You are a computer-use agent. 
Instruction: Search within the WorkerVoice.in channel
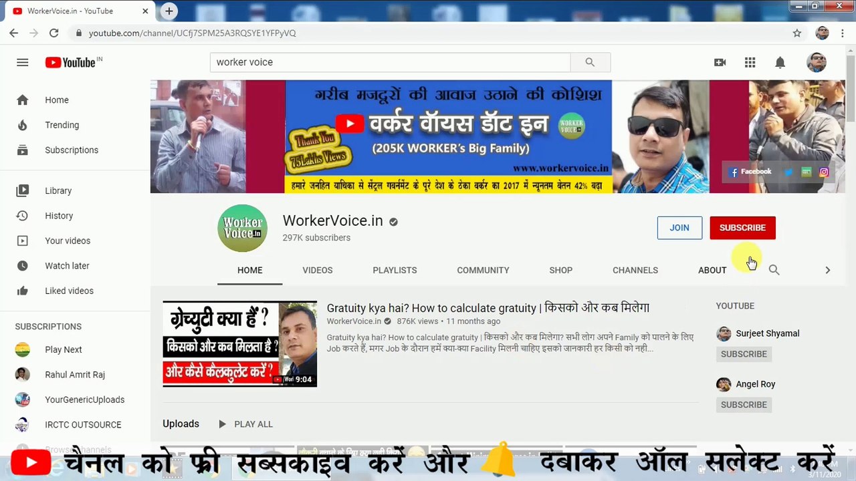(x=774, y=270)
